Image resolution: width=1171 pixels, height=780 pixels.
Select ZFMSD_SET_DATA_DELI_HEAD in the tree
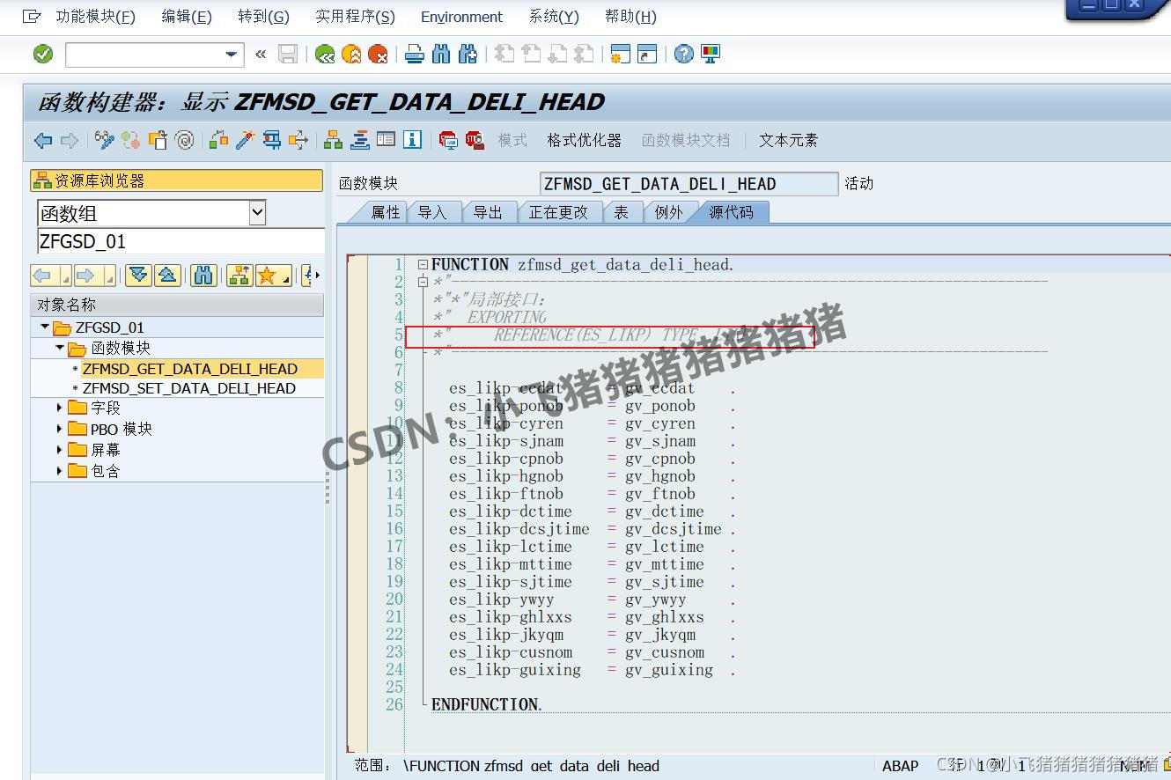click(x=189, y=388)
